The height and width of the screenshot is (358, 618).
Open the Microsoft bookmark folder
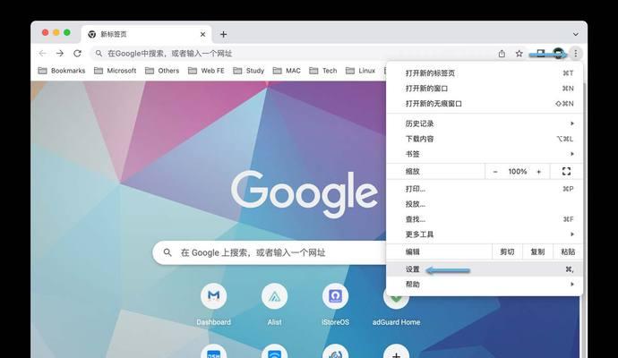pos(115,71)
